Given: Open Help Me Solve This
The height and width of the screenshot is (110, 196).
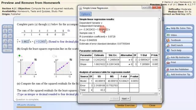Looking at the screenshot, I should [179, 28].
